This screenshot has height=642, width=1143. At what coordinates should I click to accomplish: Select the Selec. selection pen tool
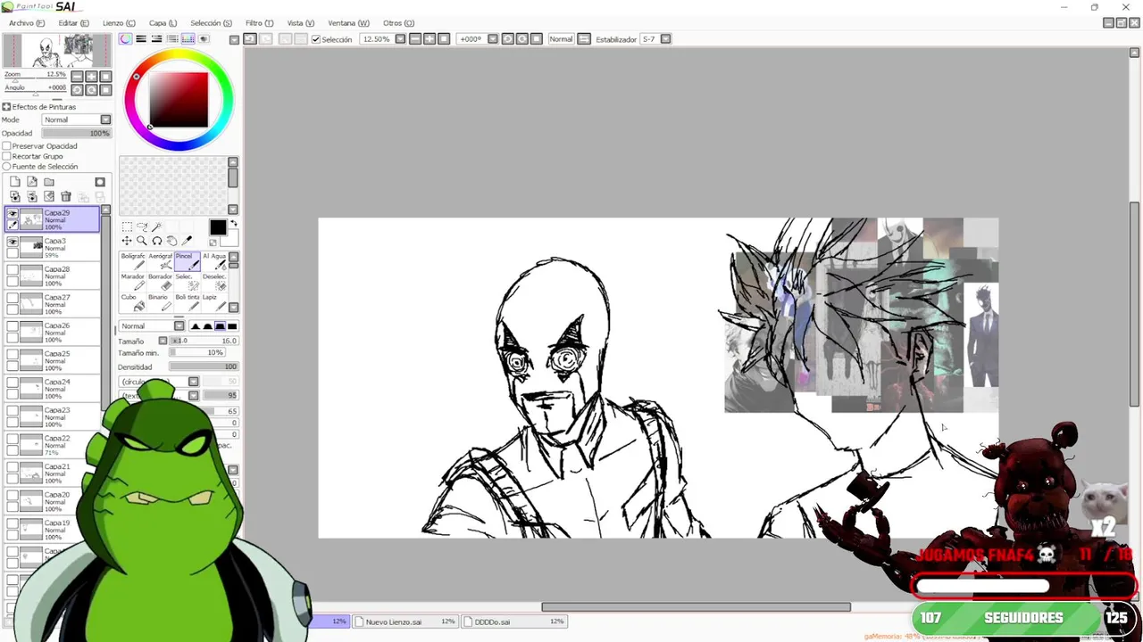coord(188,282)
